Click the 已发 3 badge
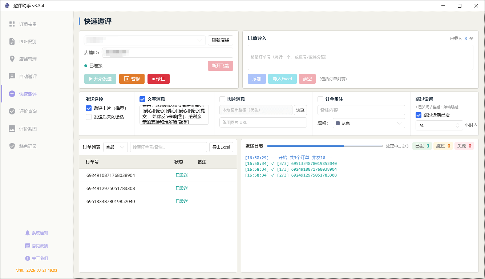The height and width of the screenshot is (279, 485). pos(422,146)
